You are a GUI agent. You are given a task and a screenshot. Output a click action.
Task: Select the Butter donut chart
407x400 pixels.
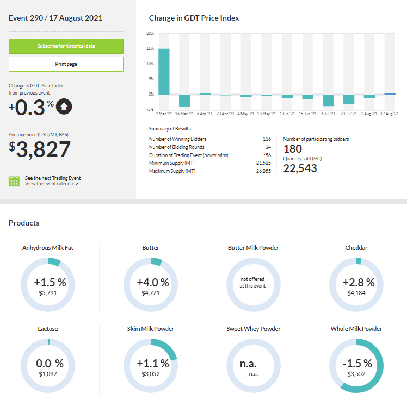point(151,285)
